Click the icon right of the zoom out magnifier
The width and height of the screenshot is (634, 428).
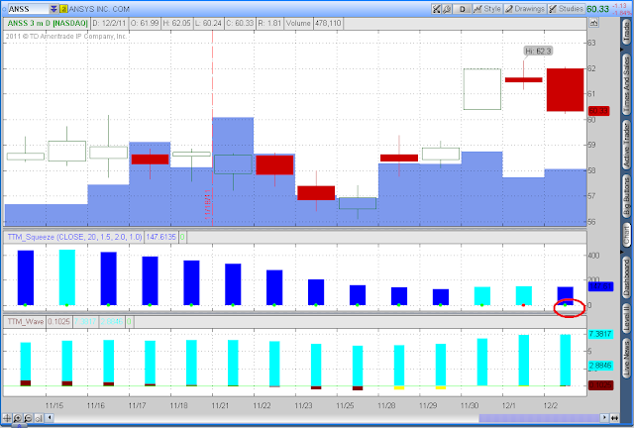coord(39,418)
